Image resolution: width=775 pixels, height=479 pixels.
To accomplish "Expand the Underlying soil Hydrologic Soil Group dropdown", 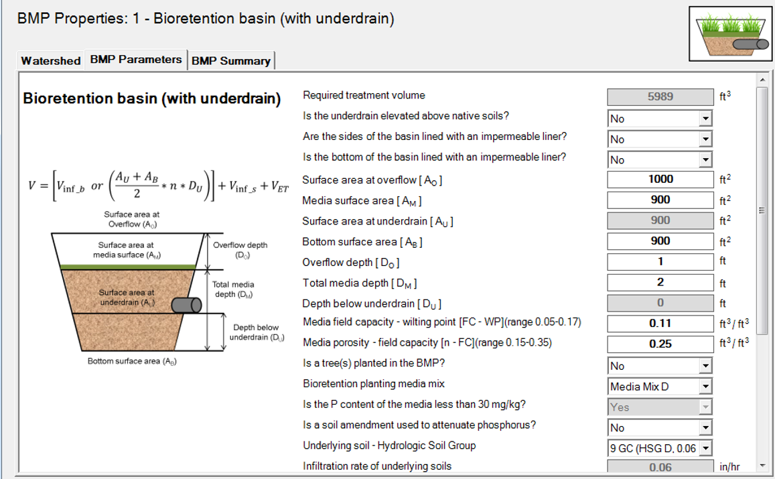I will [x=704, y=448].
